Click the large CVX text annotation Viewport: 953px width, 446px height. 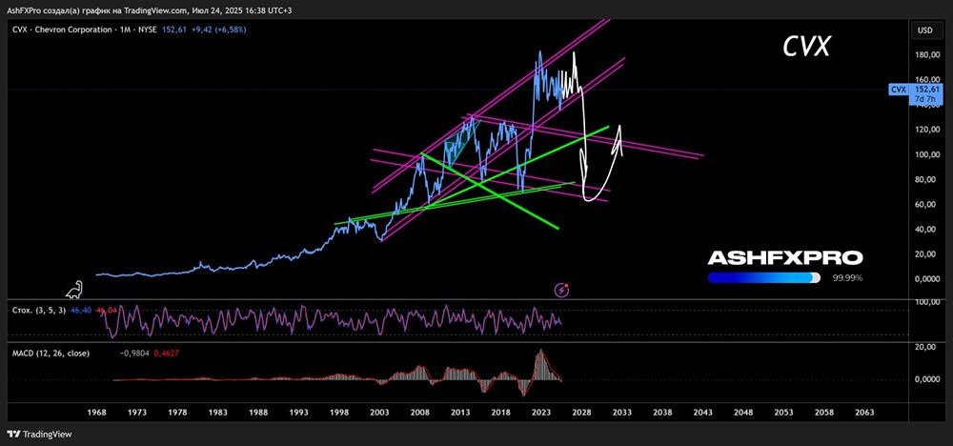[806, 47]
